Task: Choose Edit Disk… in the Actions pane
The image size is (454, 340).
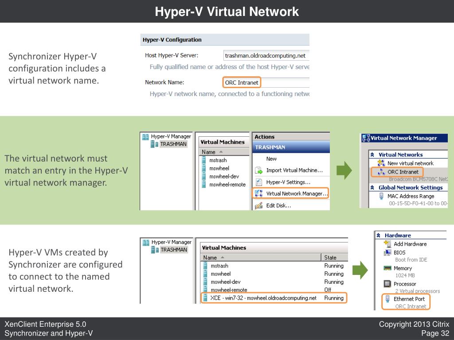Action: pos(278,205)
